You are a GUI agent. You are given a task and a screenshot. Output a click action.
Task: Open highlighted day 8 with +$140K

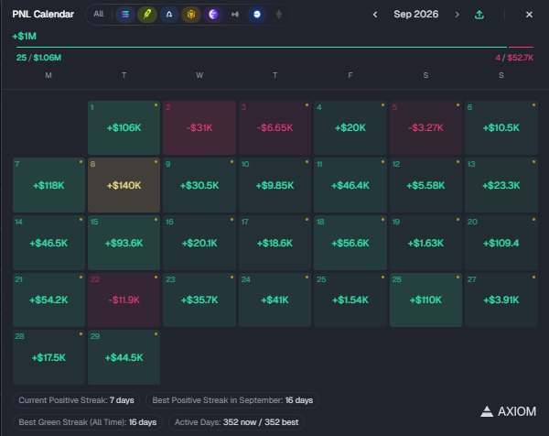pyautogui.click(x=124, y=185)
